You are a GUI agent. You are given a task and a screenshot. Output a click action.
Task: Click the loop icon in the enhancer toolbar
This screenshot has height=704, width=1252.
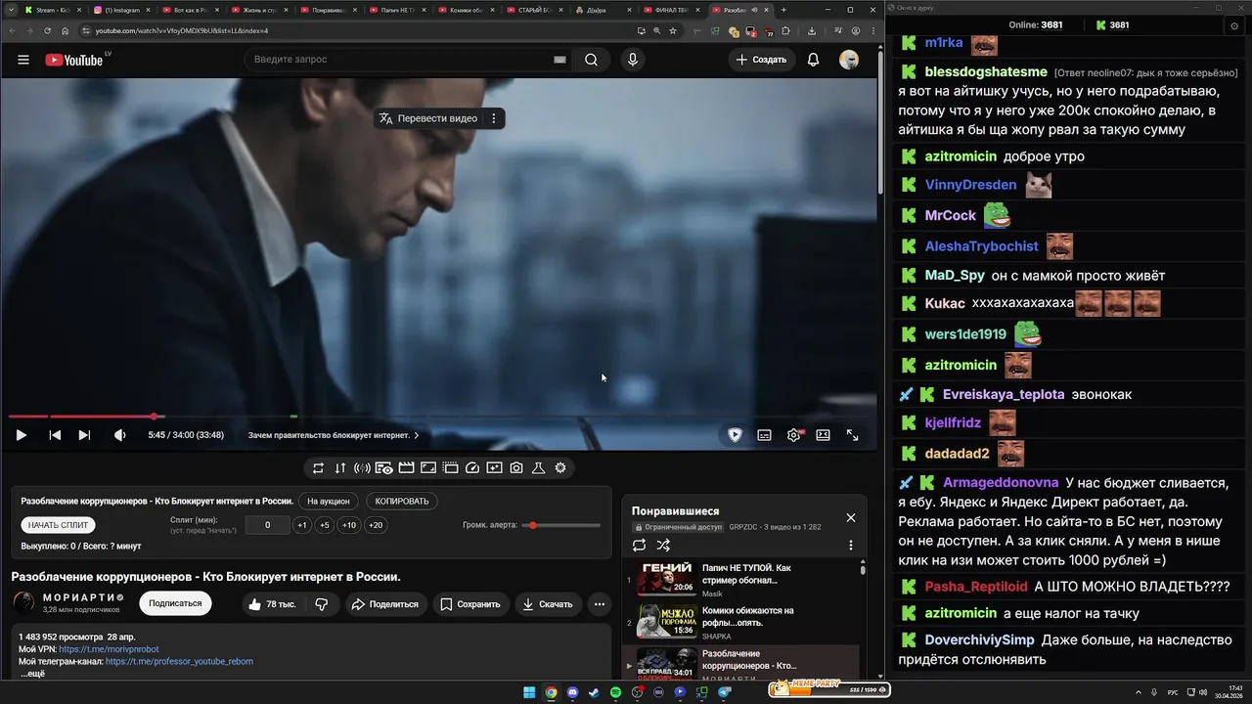click(x=318, y=468)
